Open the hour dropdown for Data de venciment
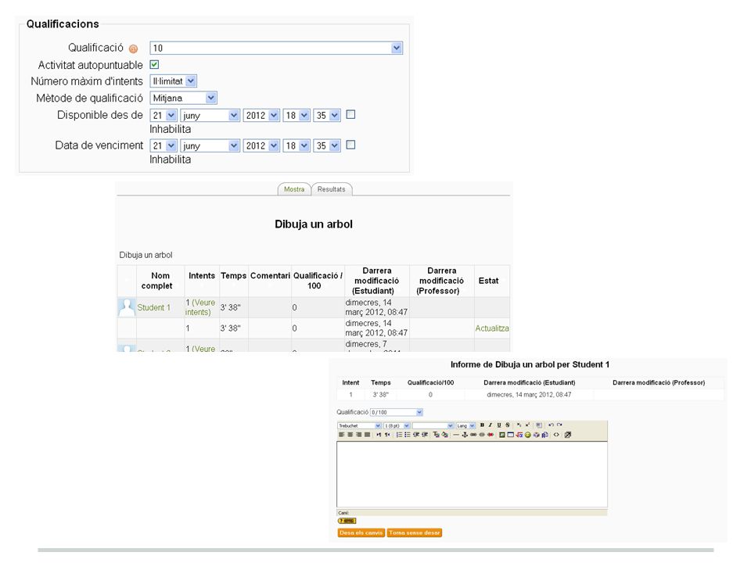 (x=296, y=145)
